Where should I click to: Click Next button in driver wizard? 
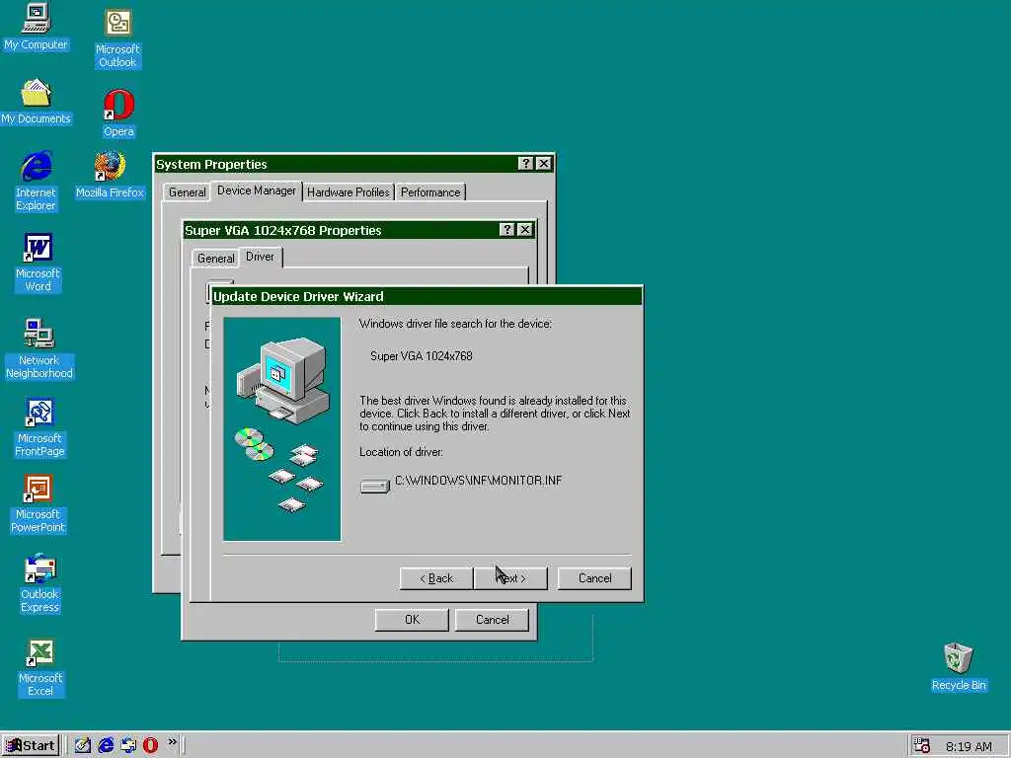click(510, 578)
